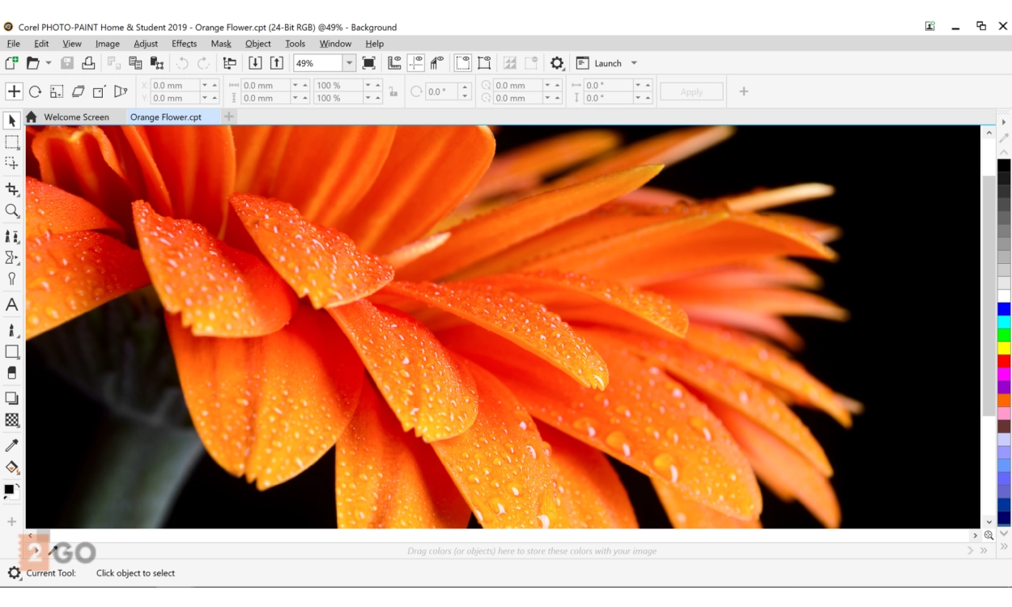This screenshot has height=607, width=1012.
Task: Toggle mask marquee visibility
Action: click(463, 63)
